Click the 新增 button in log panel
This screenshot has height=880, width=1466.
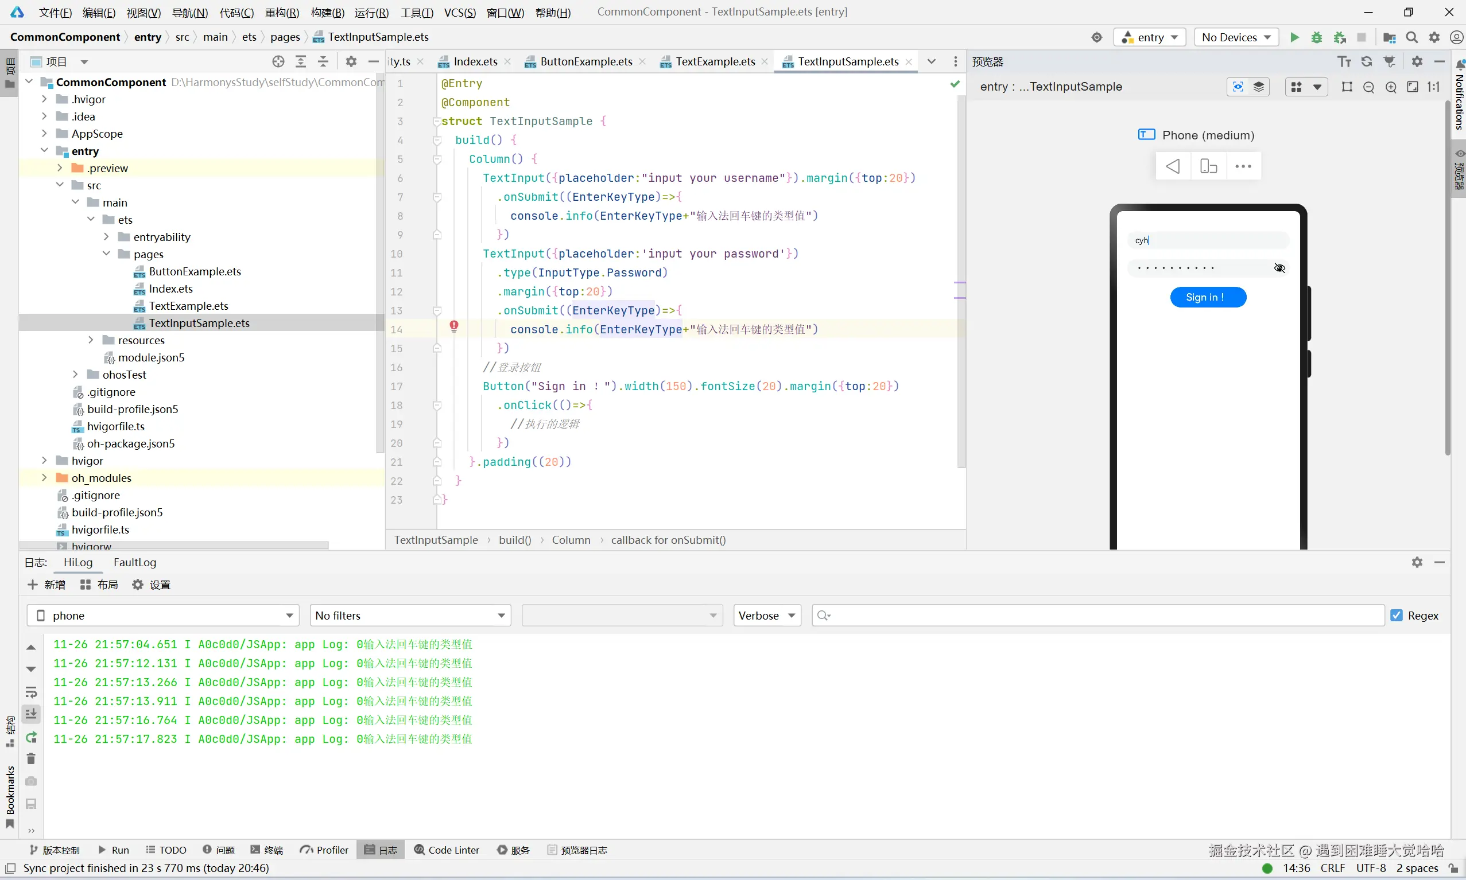(46, 585)
